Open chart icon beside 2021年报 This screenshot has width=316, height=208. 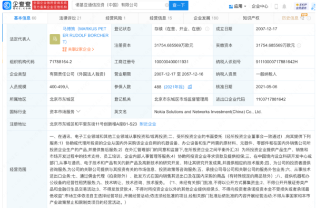click(190, 87)
